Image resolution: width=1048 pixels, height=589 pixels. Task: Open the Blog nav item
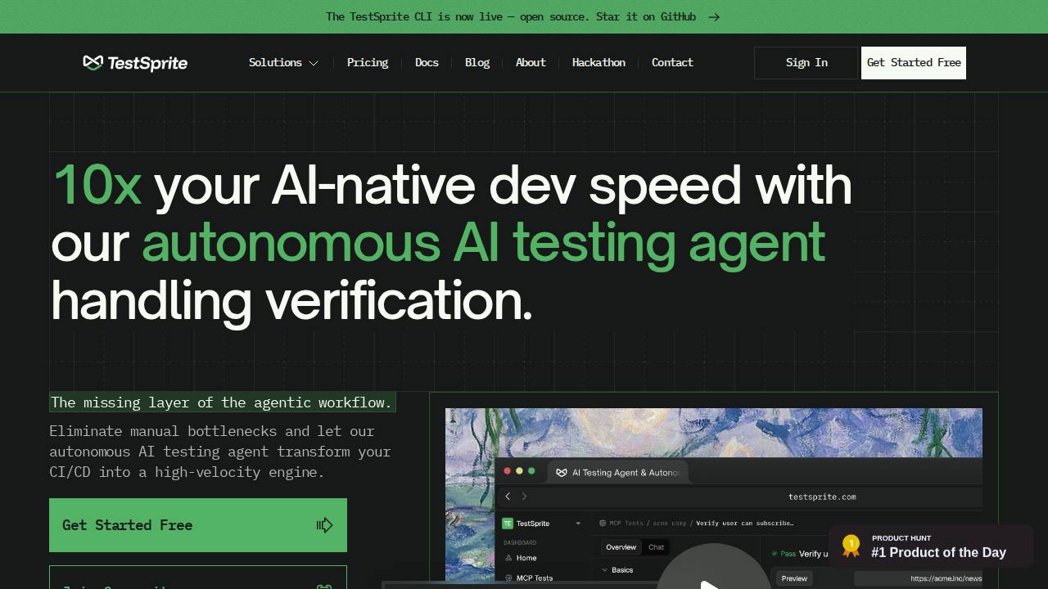coord(477,63)
